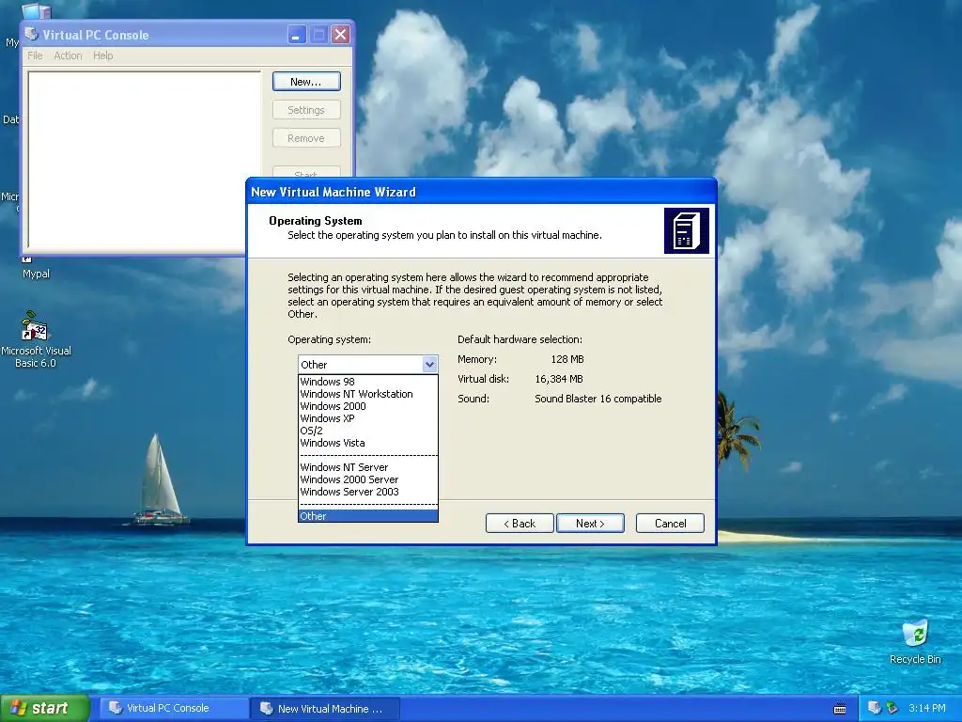Close the Virtual PC Console window
The image size is (962, 722).
340,35
